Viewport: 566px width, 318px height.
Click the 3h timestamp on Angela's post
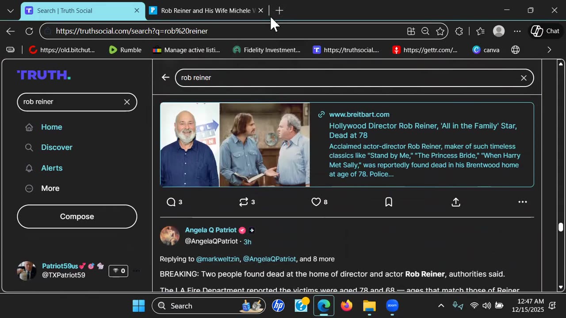tap(247, 242)
